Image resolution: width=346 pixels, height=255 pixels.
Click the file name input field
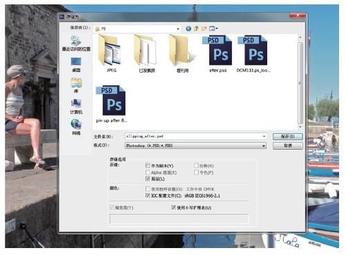coord(196,137)
